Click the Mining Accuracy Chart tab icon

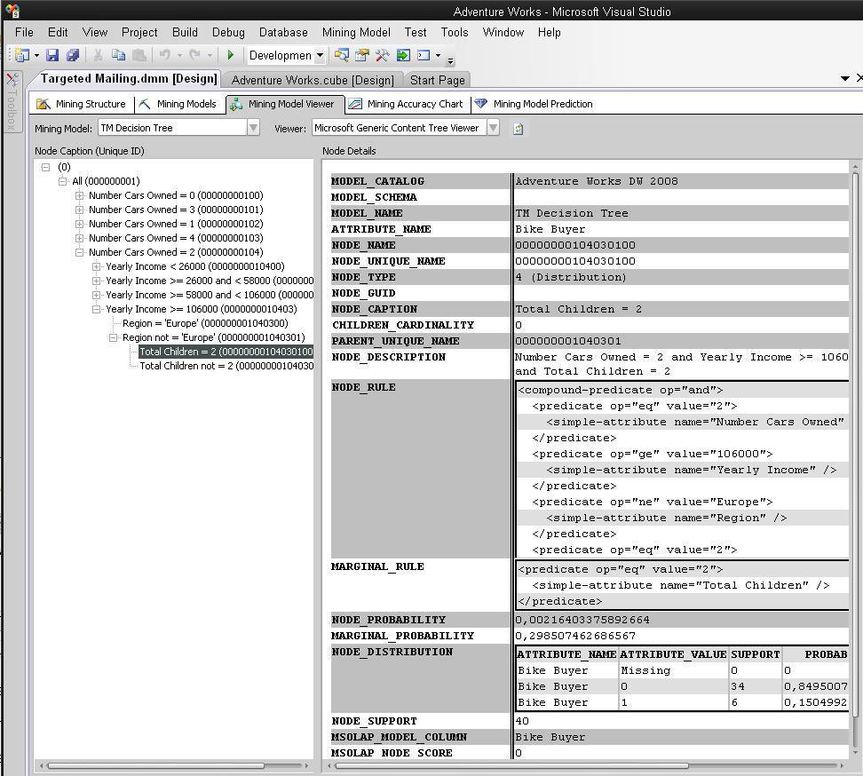355,104
